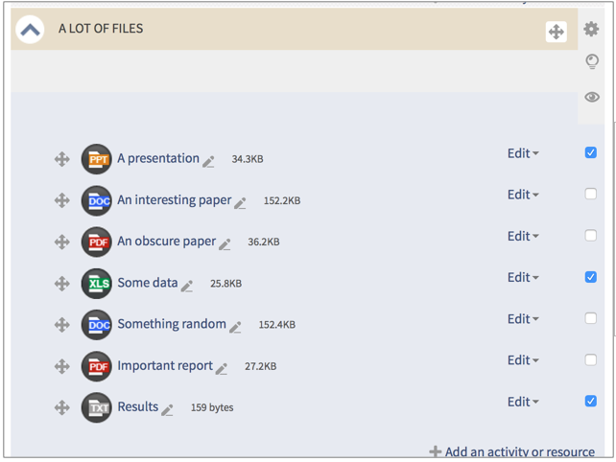Open An obscure paper link
616x462 pixels.
pyautogui.click(x=167, y=241)
